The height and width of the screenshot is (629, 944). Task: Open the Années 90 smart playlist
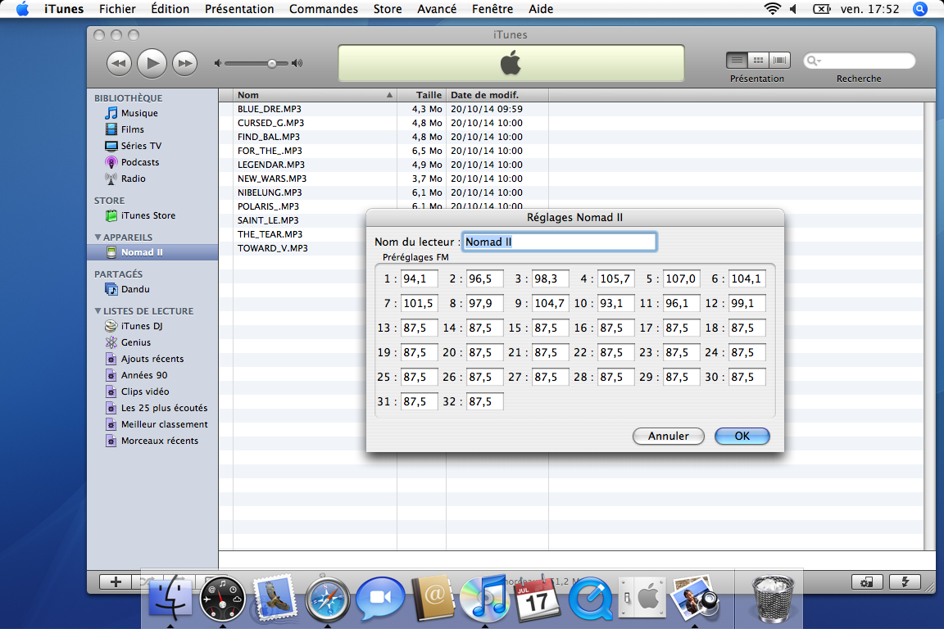(x=144, y=375)
